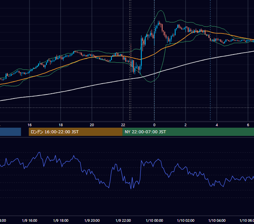Click the "1/10 02:00" date label

(186, 220)
